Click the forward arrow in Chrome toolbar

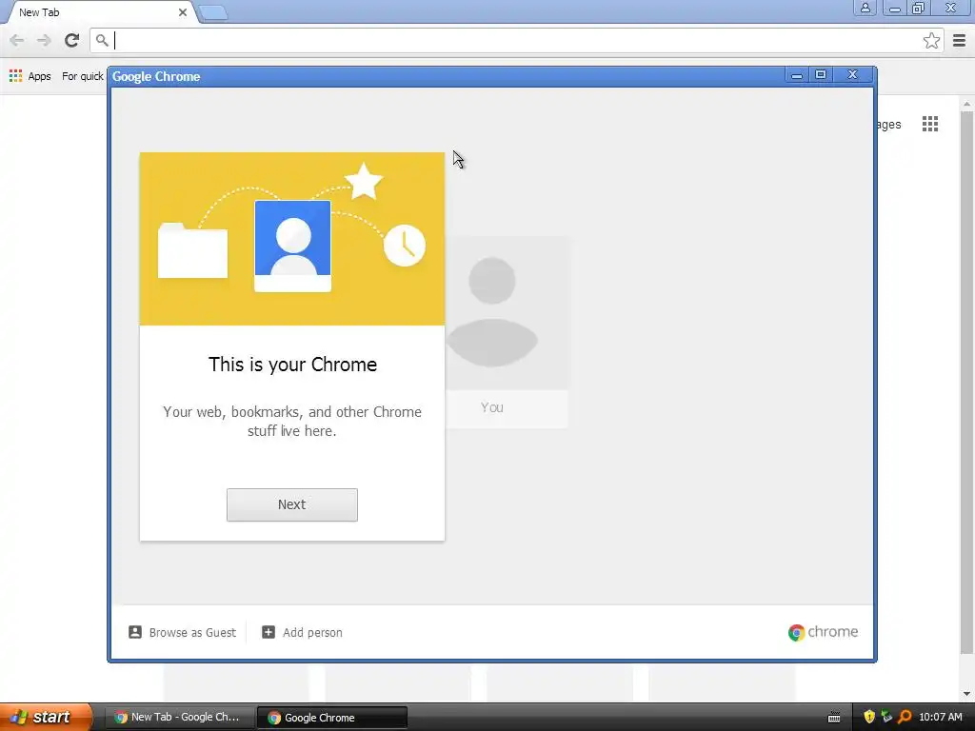pos(44,40)
